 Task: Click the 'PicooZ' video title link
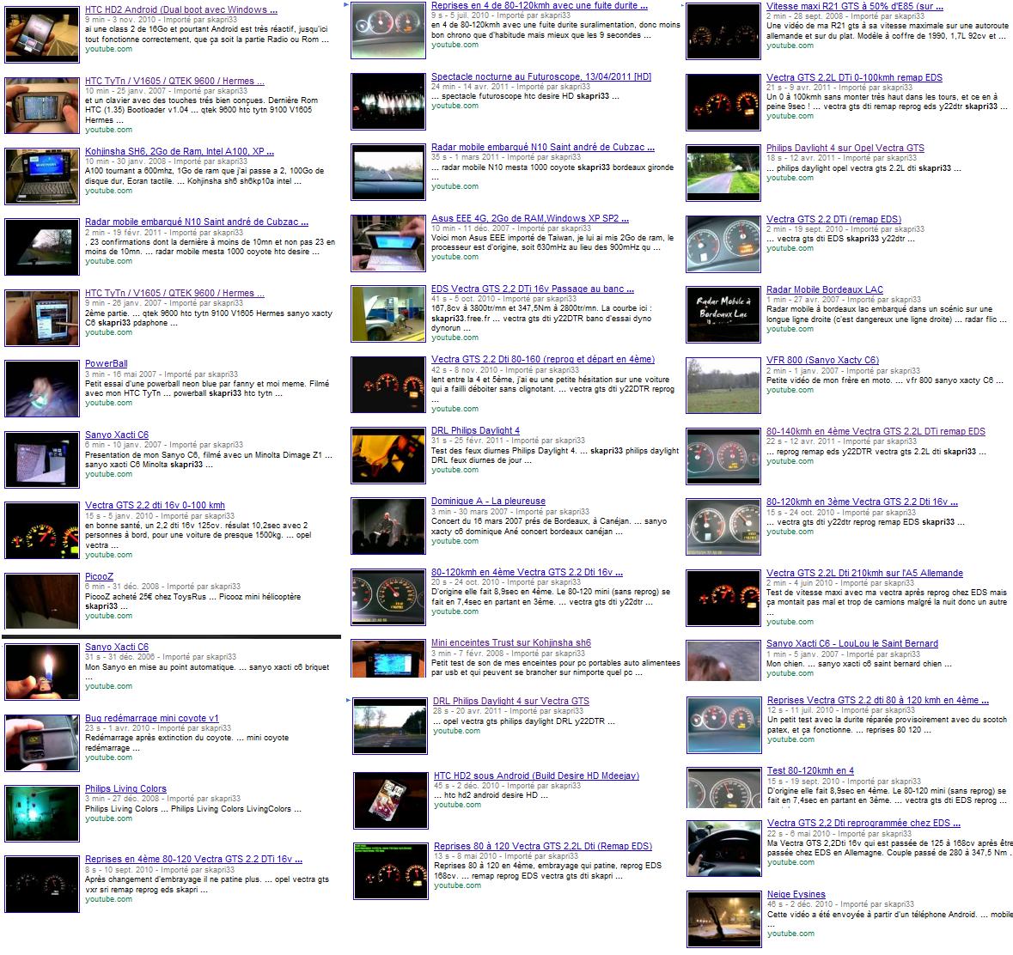tap(99, 576)
